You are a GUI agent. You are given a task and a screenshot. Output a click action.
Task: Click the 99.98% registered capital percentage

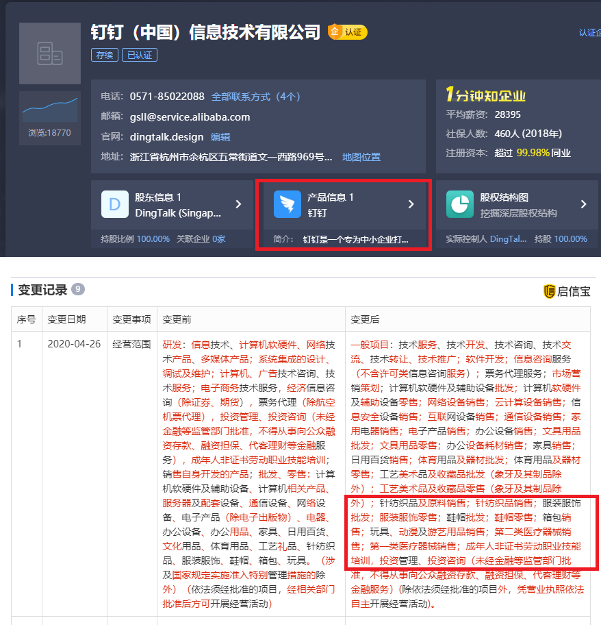click(533, 153)
